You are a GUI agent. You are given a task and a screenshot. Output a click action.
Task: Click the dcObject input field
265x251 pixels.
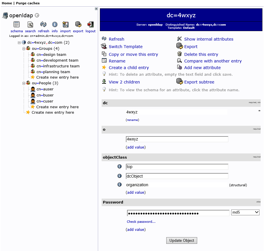(177, 176)
